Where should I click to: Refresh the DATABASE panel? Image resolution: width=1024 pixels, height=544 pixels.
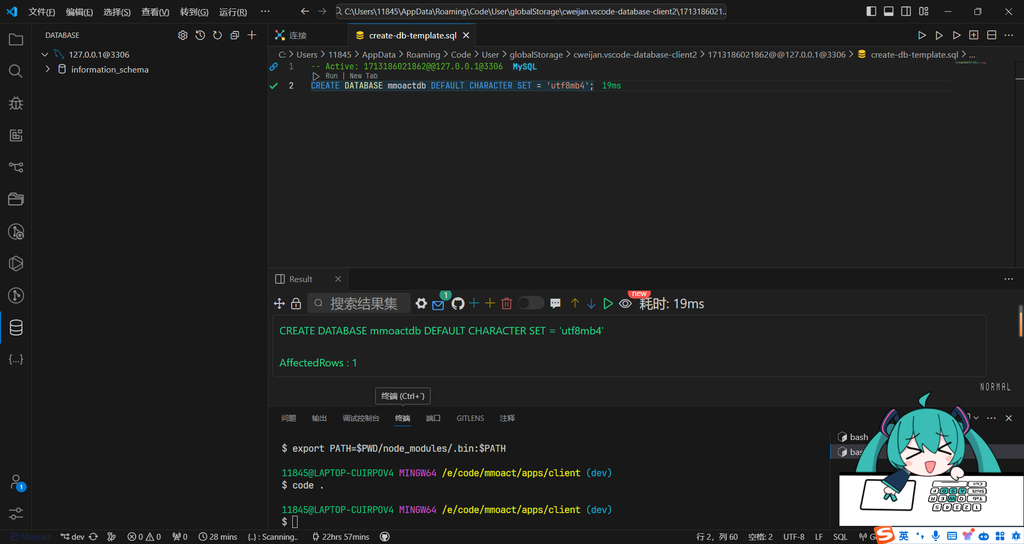218,35
